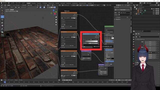Open the color ramp interpolation dropdown

96,39
